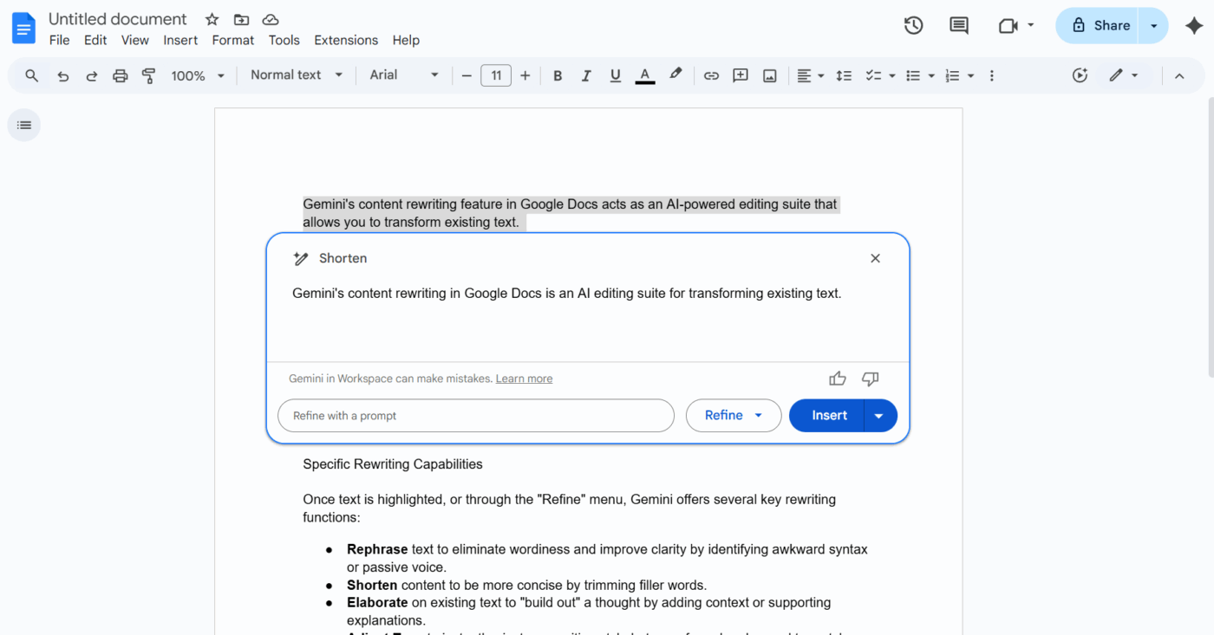
Task: Click the print icon in toolbar
Action: (x=121, y=76)
